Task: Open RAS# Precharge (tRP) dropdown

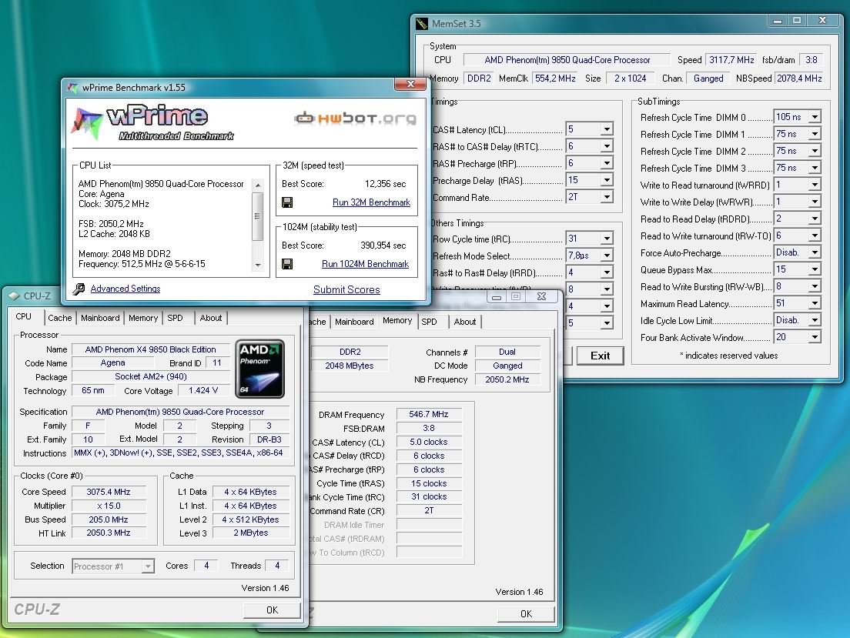Action: click(607, 162)
